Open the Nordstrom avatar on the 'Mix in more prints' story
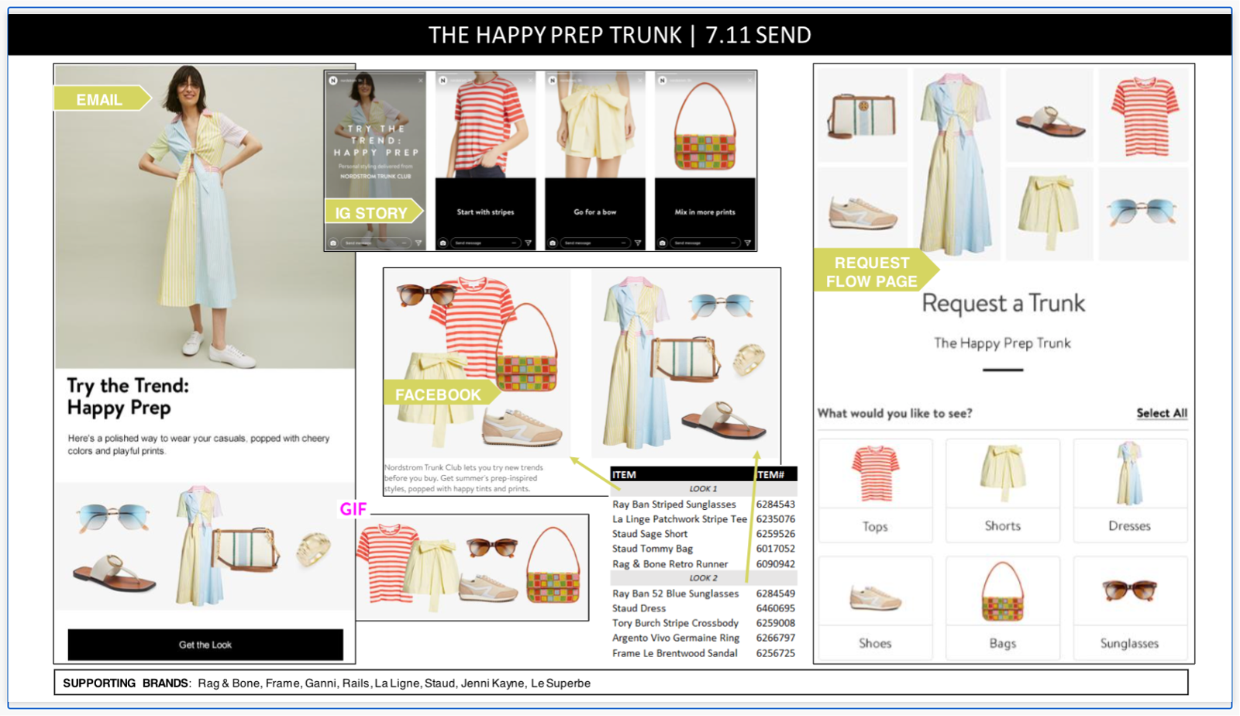Screen dimensions: 1240x716 pos(663,81)
